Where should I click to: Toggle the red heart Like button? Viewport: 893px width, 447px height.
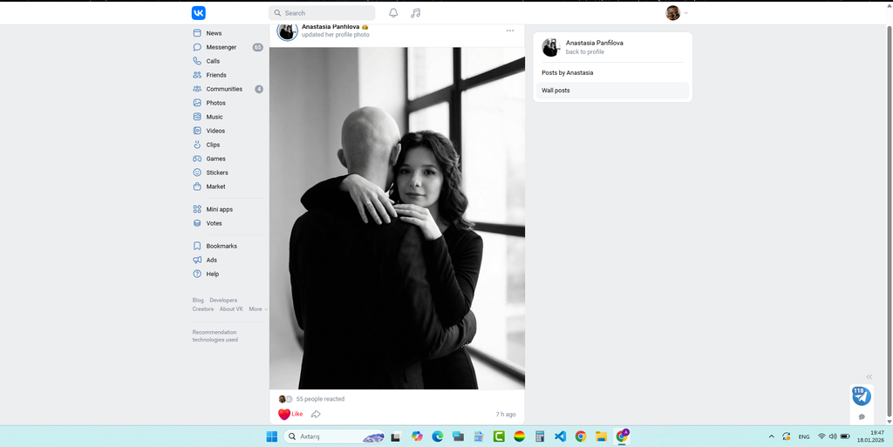tap(290, 414)
